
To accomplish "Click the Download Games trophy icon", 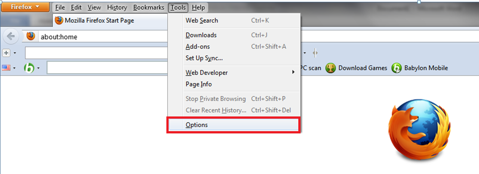I will click(x=331, y=68).
